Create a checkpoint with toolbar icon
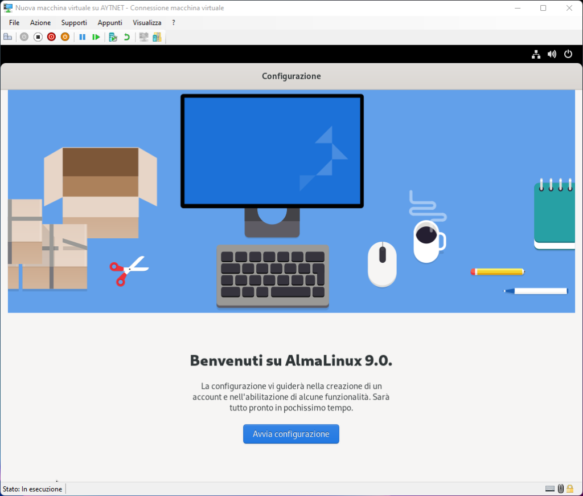The image size is (583, 496). 113,37
